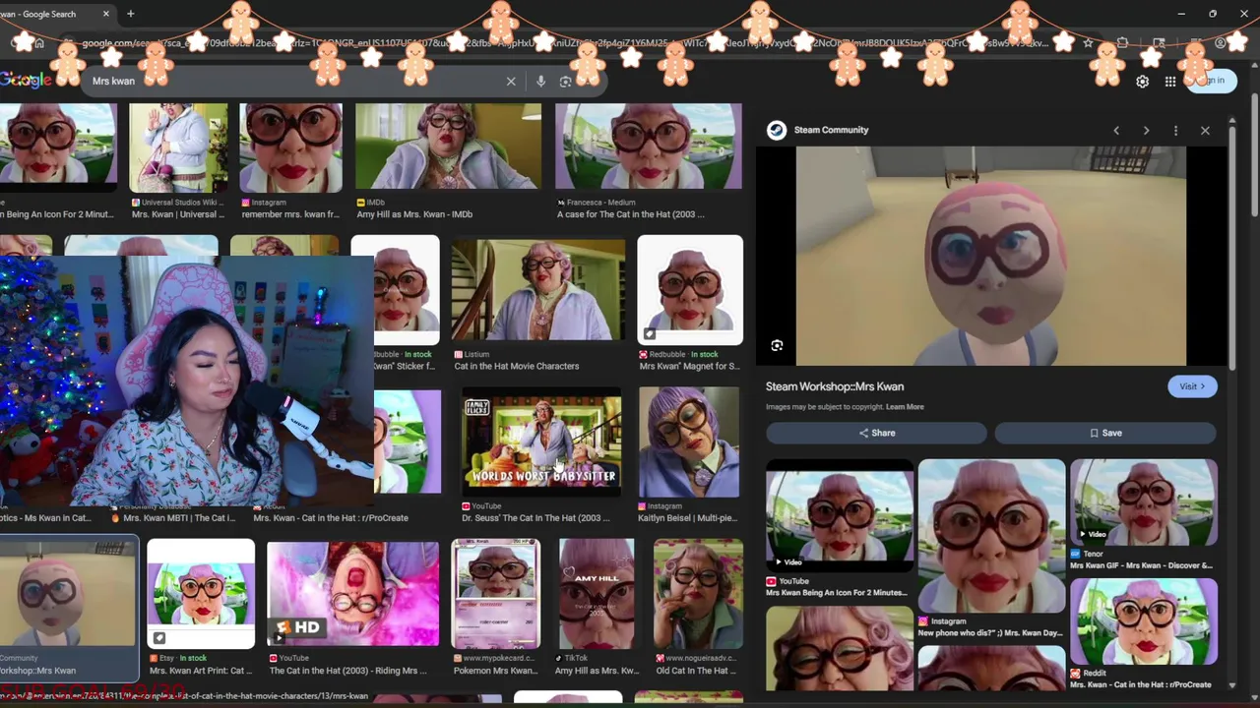Click the Mrs kwan search field
The height and width of the screenshot is (708, 1260).
[x=295, y=82]
